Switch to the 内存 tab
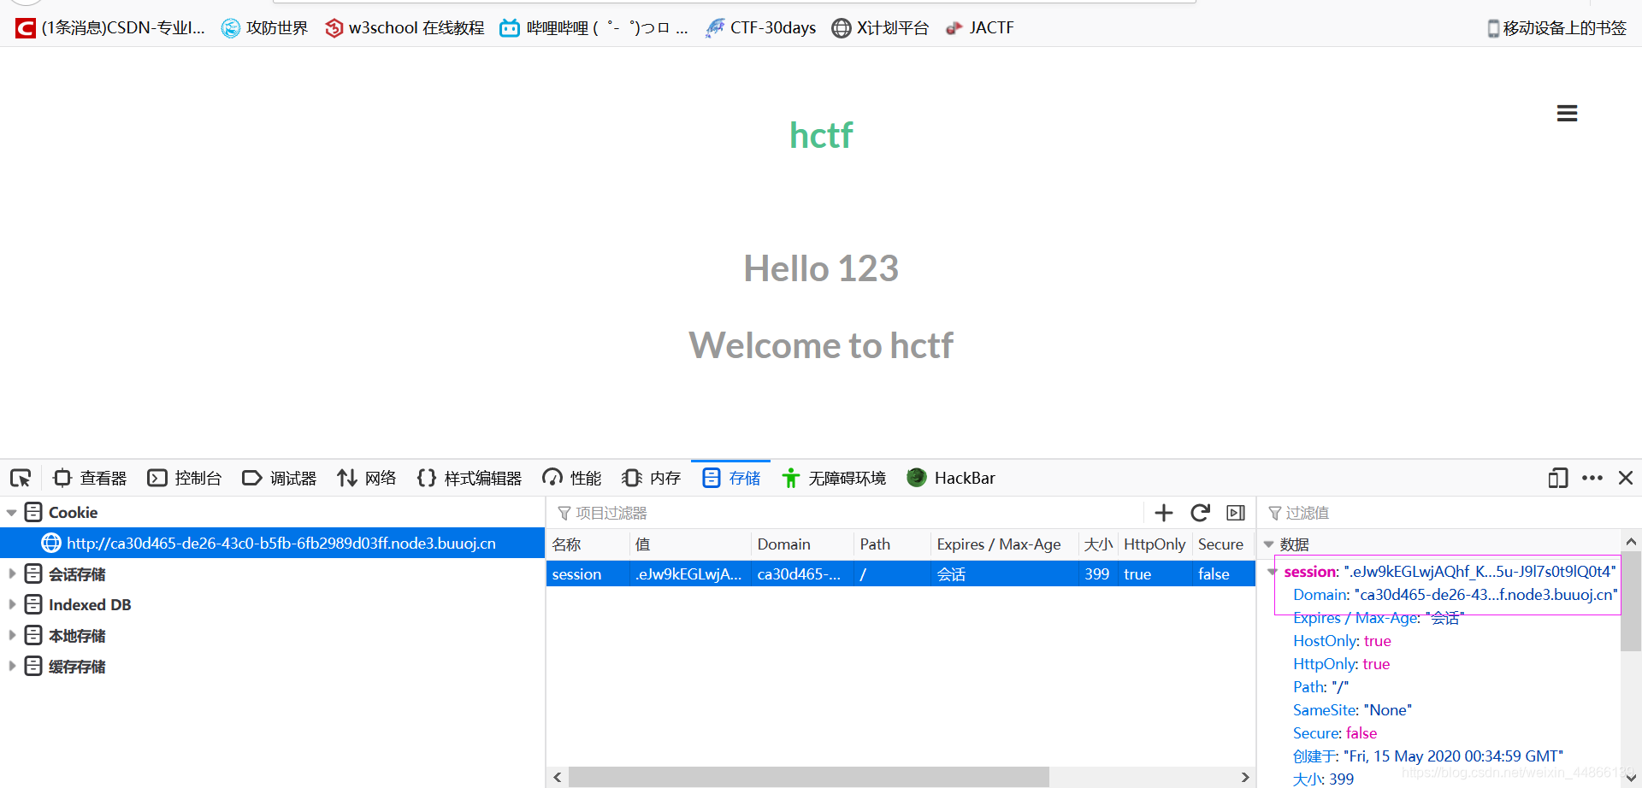Image resolution: width=1642 pixels, height=788 pixels. pos(651,478)
